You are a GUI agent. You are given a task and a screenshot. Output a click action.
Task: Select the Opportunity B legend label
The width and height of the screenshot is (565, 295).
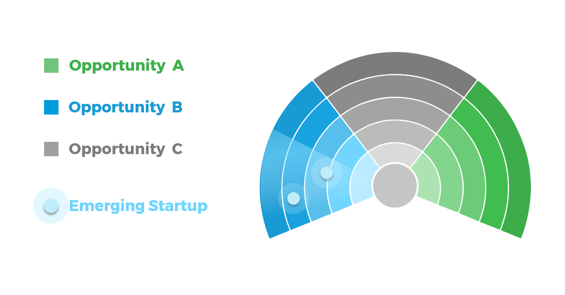[x=126, y=108]
